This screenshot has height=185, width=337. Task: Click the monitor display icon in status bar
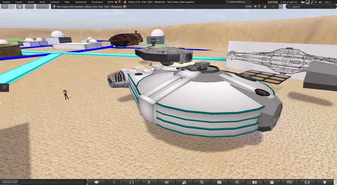(308, 2)
